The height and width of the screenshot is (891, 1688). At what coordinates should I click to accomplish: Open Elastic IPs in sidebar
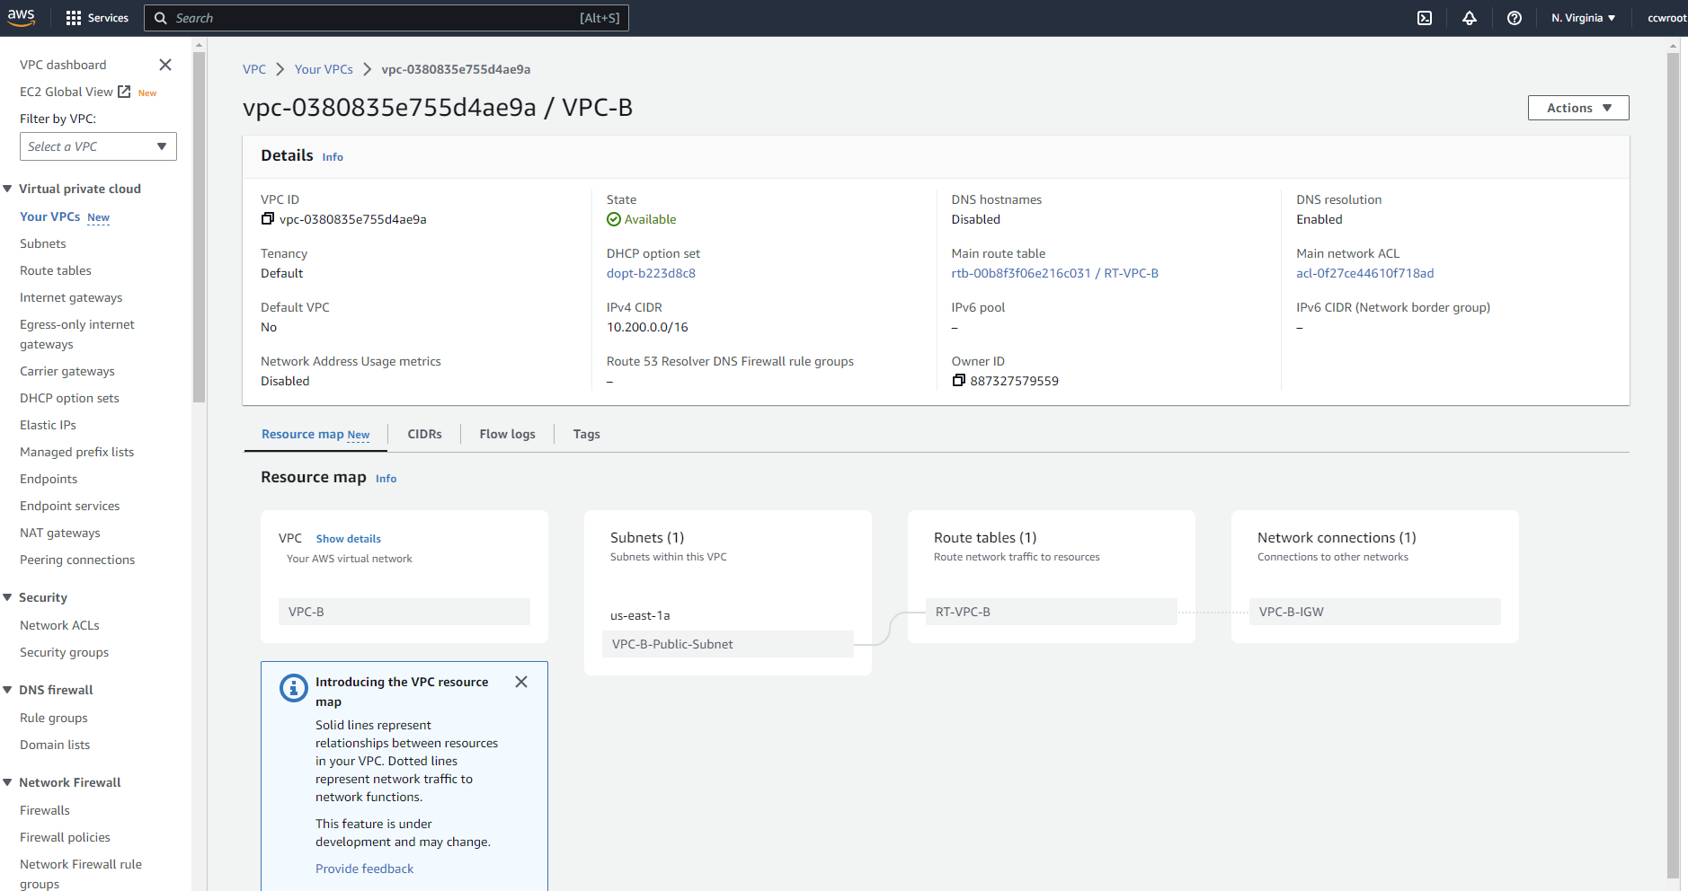pos(48,425)
